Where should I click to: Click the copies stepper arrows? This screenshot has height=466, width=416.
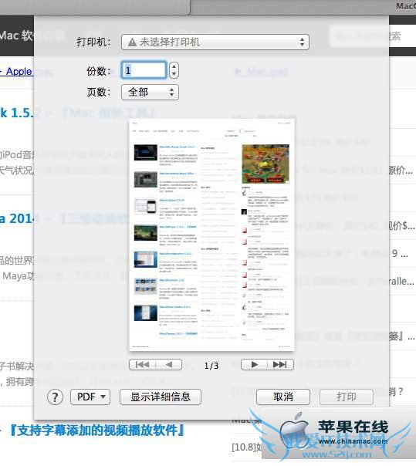click(x=174, y=70)
